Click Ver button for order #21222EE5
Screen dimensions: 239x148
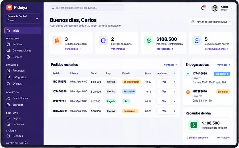[164, 101]
